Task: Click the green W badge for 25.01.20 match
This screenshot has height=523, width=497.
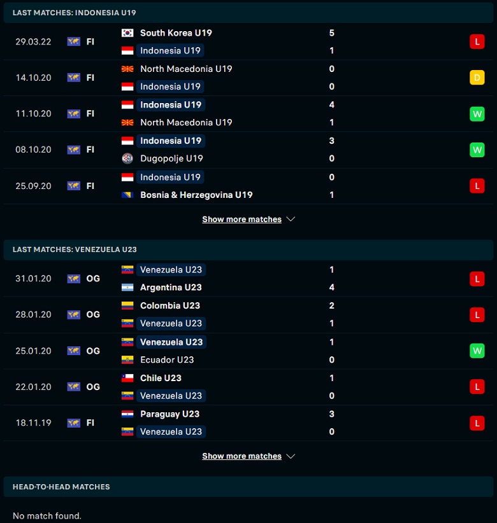Action: pyautogui.click(x=477, y=351)
